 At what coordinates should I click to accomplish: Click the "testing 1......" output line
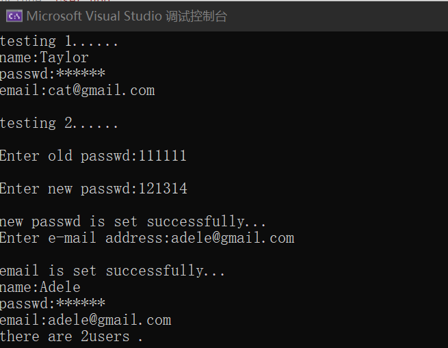[59, 41]
